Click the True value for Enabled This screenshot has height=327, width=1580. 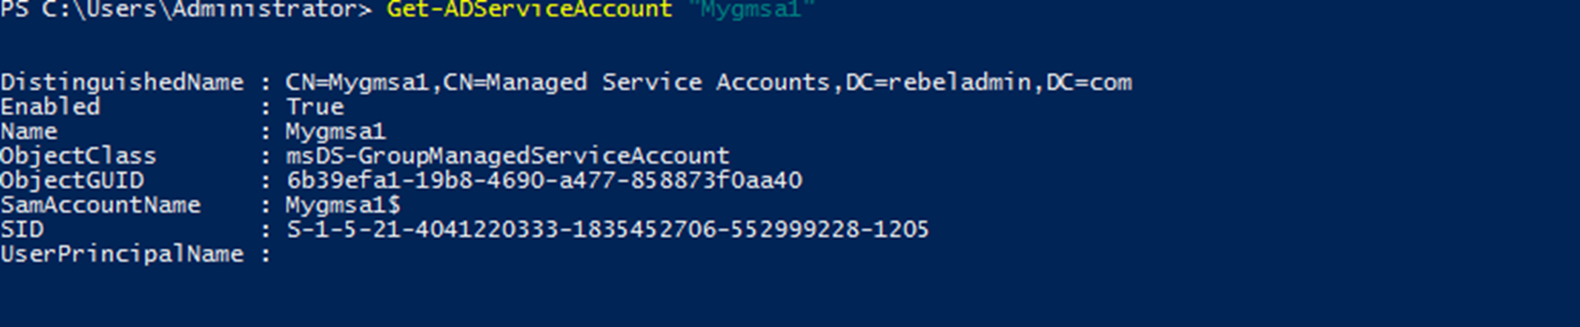pos(315,107)
